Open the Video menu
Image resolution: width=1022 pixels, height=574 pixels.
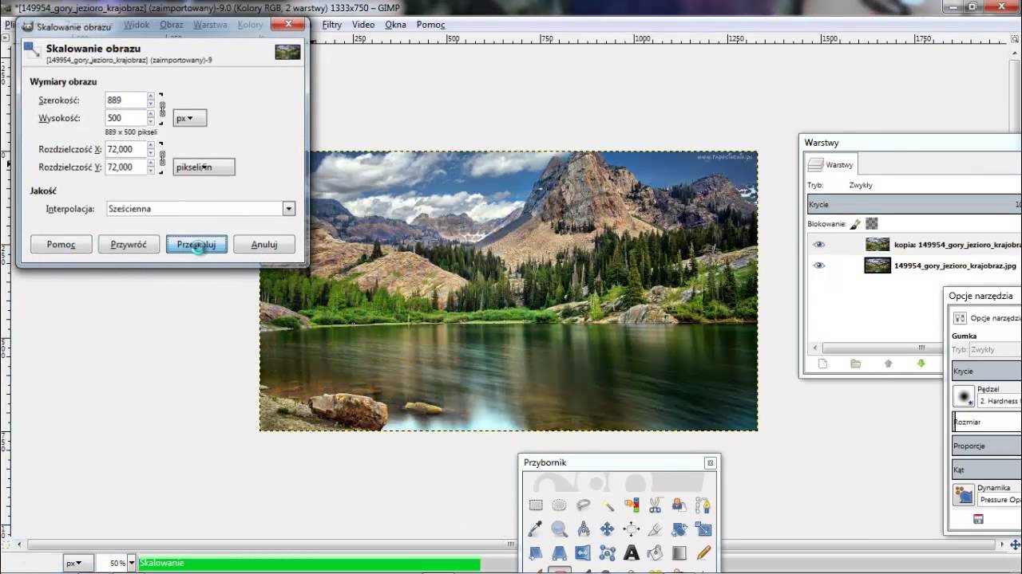tap(362, 25)
